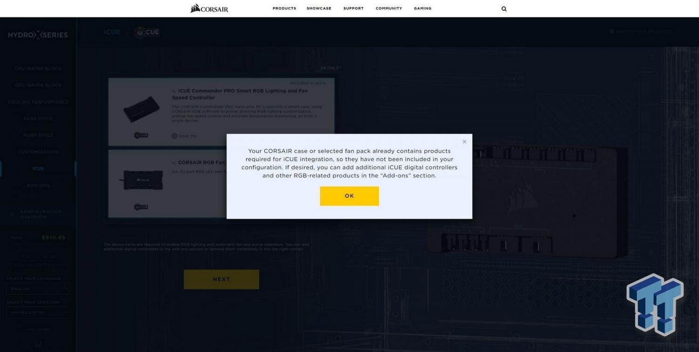The image size is (699, 352).
Task: Click the iCUE badge under RGB Fan hub image
Action: coord(141,207)
